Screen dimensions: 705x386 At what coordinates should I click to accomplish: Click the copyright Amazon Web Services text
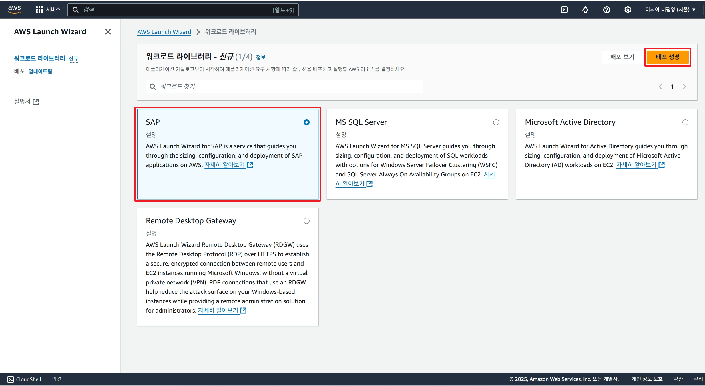564,379
